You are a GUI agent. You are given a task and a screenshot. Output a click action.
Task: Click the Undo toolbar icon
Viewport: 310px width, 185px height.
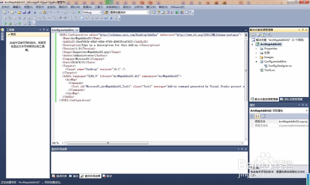coord(51,12)
